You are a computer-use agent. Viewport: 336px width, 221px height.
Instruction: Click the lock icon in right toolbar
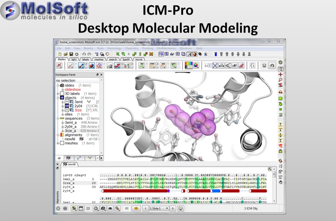tap(280, 151)
